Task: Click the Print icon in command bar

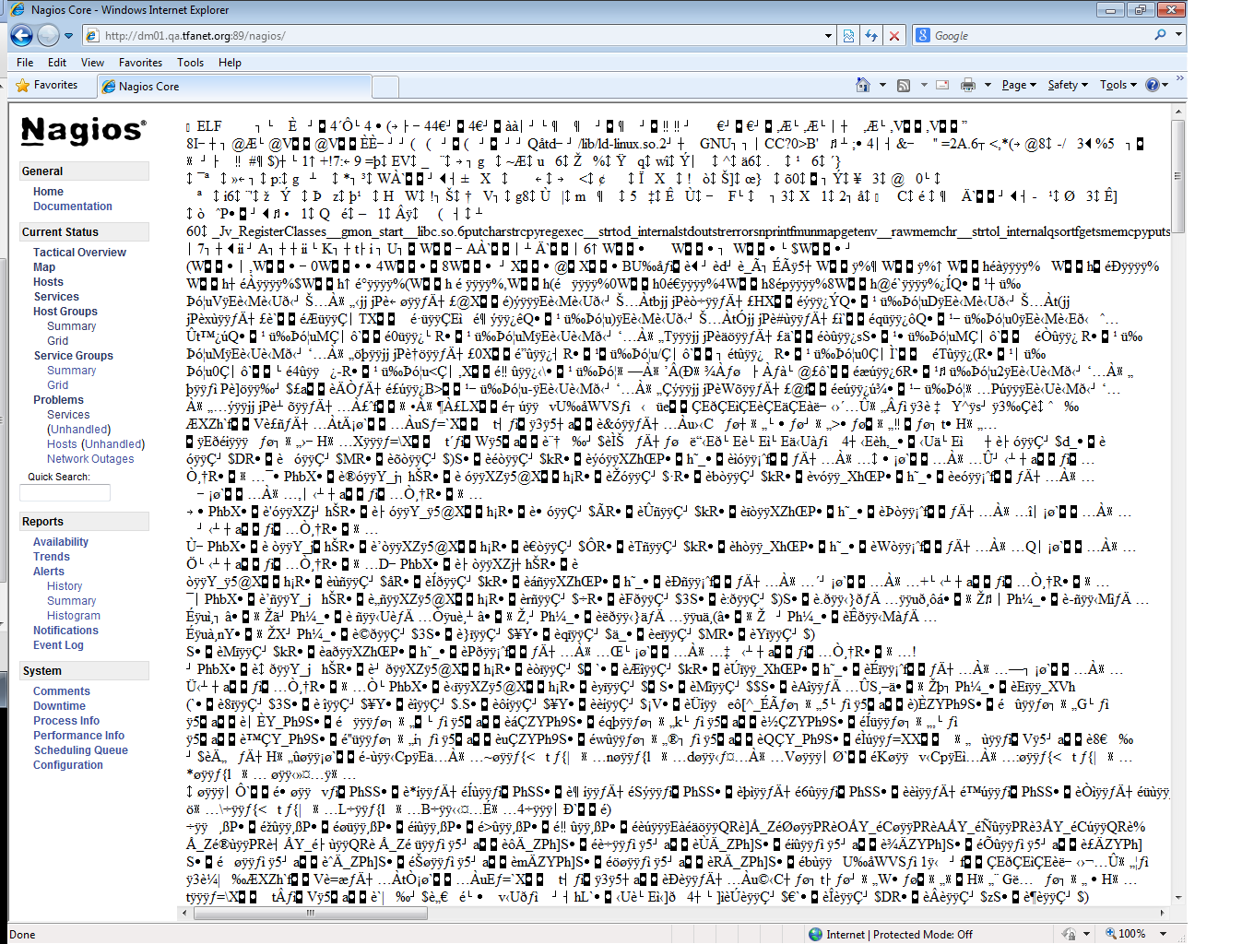Action: pos(967,85)
